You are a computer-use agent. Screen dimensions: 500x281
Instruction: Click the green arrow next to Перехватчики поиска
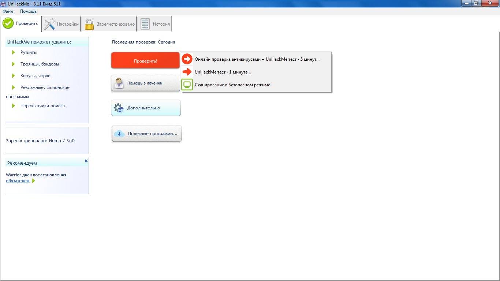click(13, 106)
